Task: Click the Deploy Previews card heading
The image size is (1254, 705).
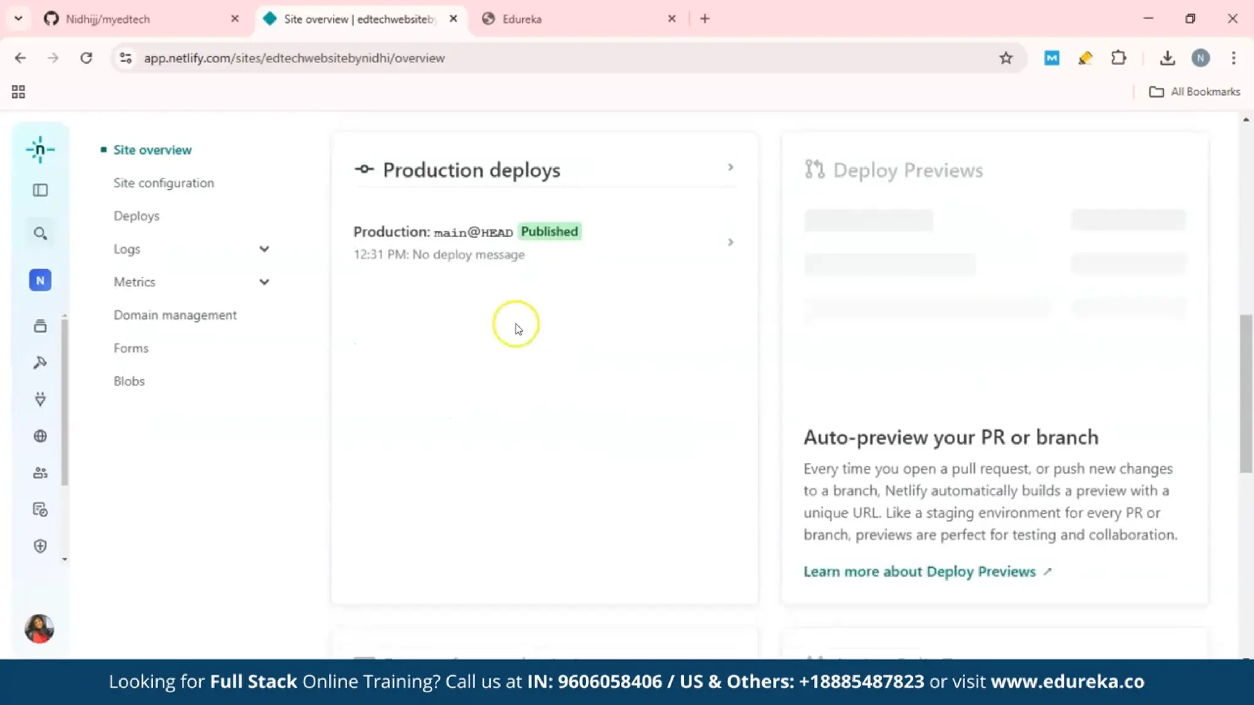Action: point(908,170)
